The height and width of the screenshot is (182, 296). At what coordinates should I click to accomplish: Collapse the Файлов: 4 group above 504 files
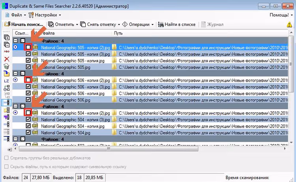coord(15,106)
